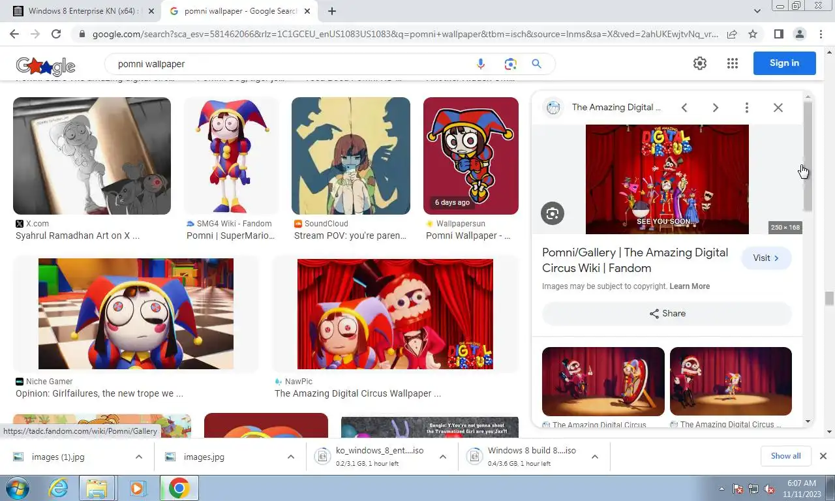Submit search with magnifier icon

pyautogui.click(x=536, y=64)
